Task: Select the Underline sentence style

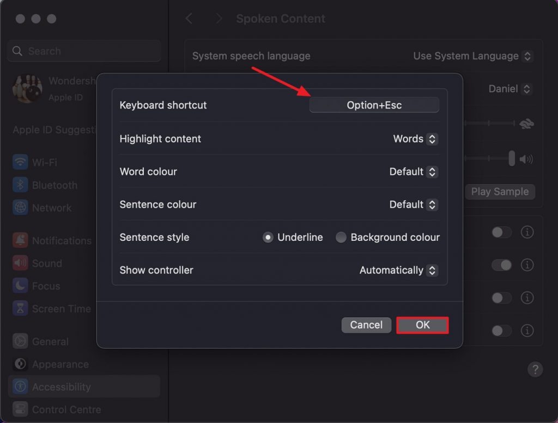Action: pos(268,237)
